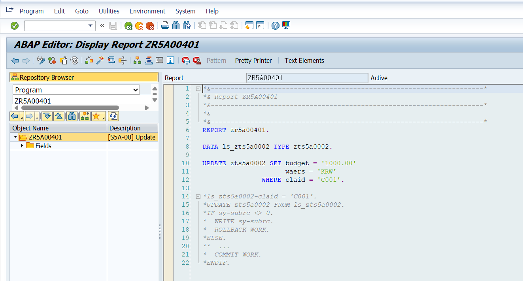The image size is (523, 281).
Task: Click the Find binoculars icon in Repository Browser
Action: [x=72, y=116]
